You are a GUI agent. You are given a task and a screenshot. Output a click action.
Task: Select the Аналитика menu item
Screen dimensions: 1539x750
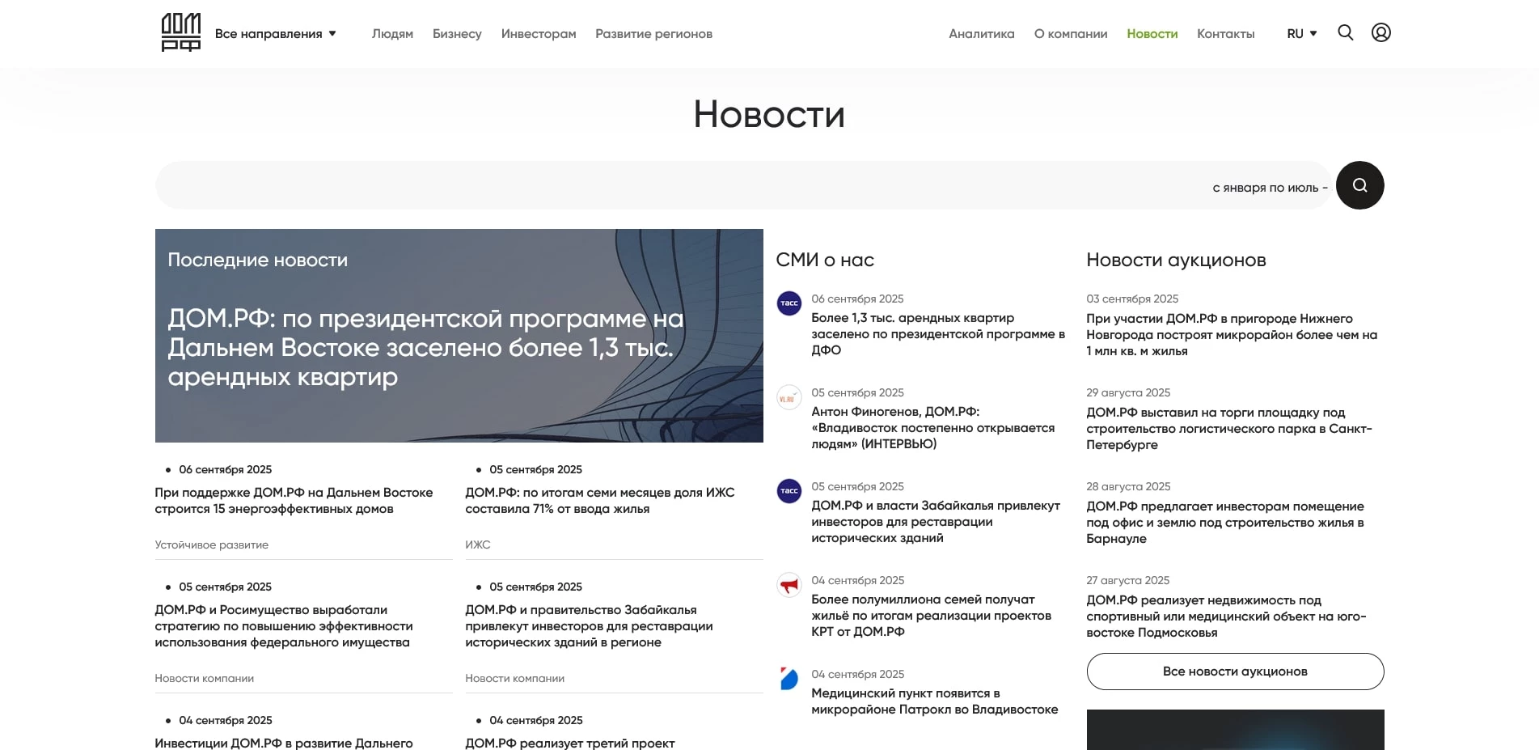point(981,34)
